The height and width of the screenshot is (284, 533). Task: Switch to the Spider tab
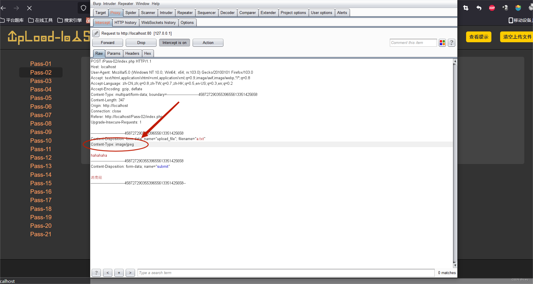[131, 13]
